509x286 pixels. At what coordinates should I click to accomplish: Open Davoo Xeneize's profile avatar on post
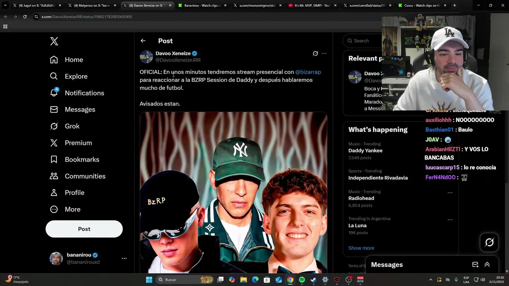point(146,56)
